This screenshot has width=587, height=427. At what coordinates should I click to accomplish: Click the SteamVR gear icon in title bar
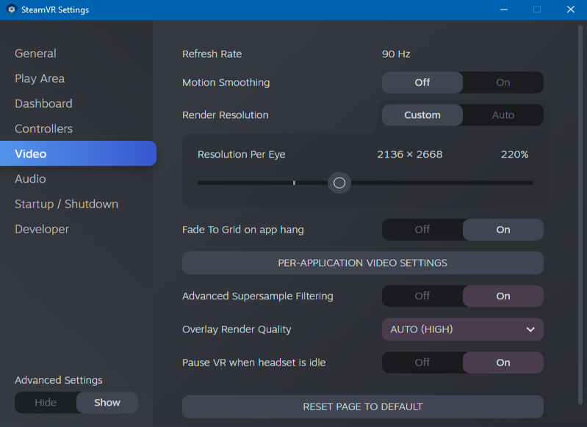(12, 10)
